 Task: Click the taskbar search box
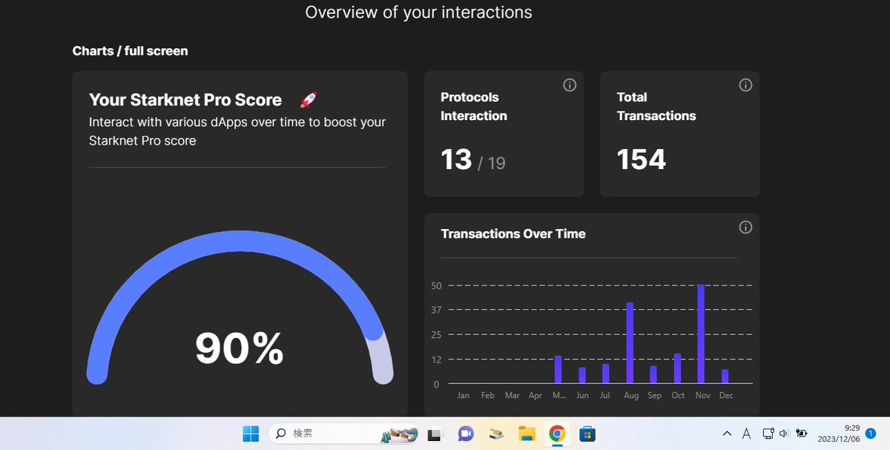342,434
